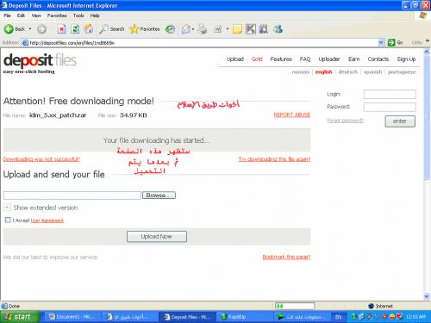Open the Features navigation link
Viewport: 431px width, 323px height.
(281, 59)
